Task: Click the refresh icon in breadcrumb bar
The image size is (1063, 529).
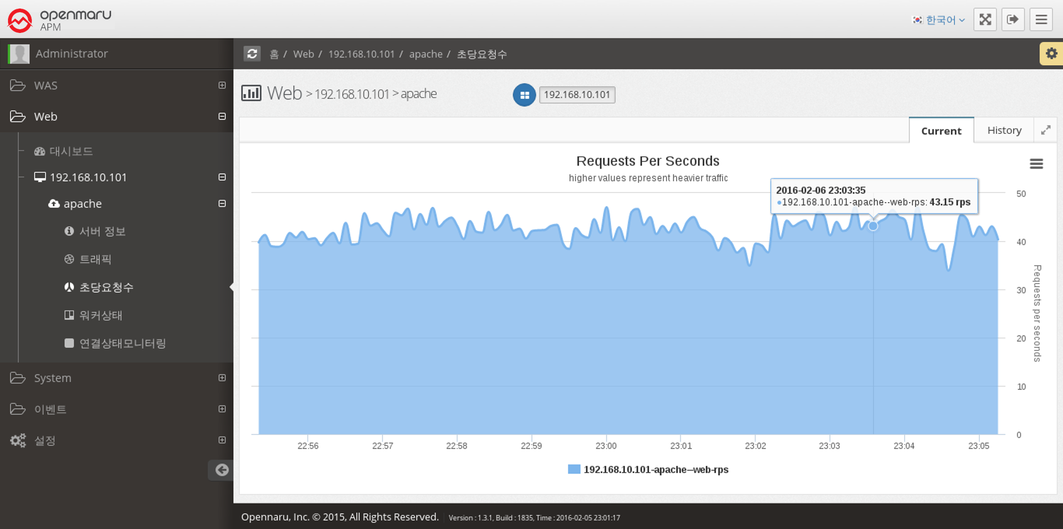Action: (252, 54)
